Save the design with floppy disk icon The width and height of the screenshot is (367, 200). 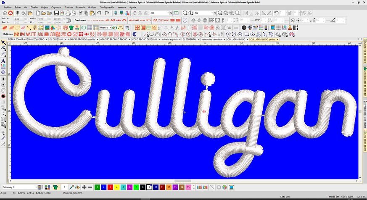(56, 13)
